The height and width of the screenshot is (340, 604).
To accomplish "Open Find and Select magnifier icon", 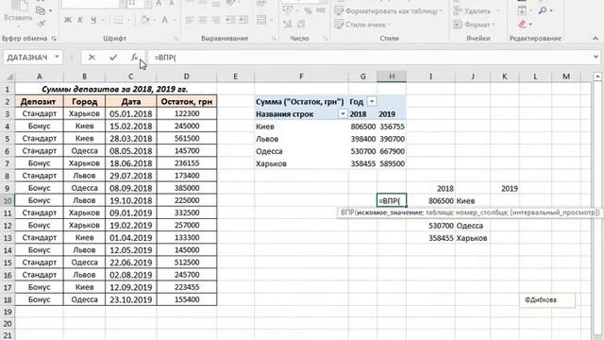I will coord(543,10).
